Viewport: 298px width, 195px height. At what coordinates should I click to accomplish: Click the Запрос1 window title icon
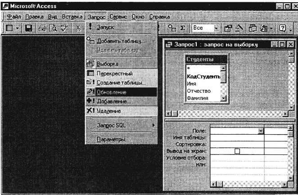click(169, 45)
